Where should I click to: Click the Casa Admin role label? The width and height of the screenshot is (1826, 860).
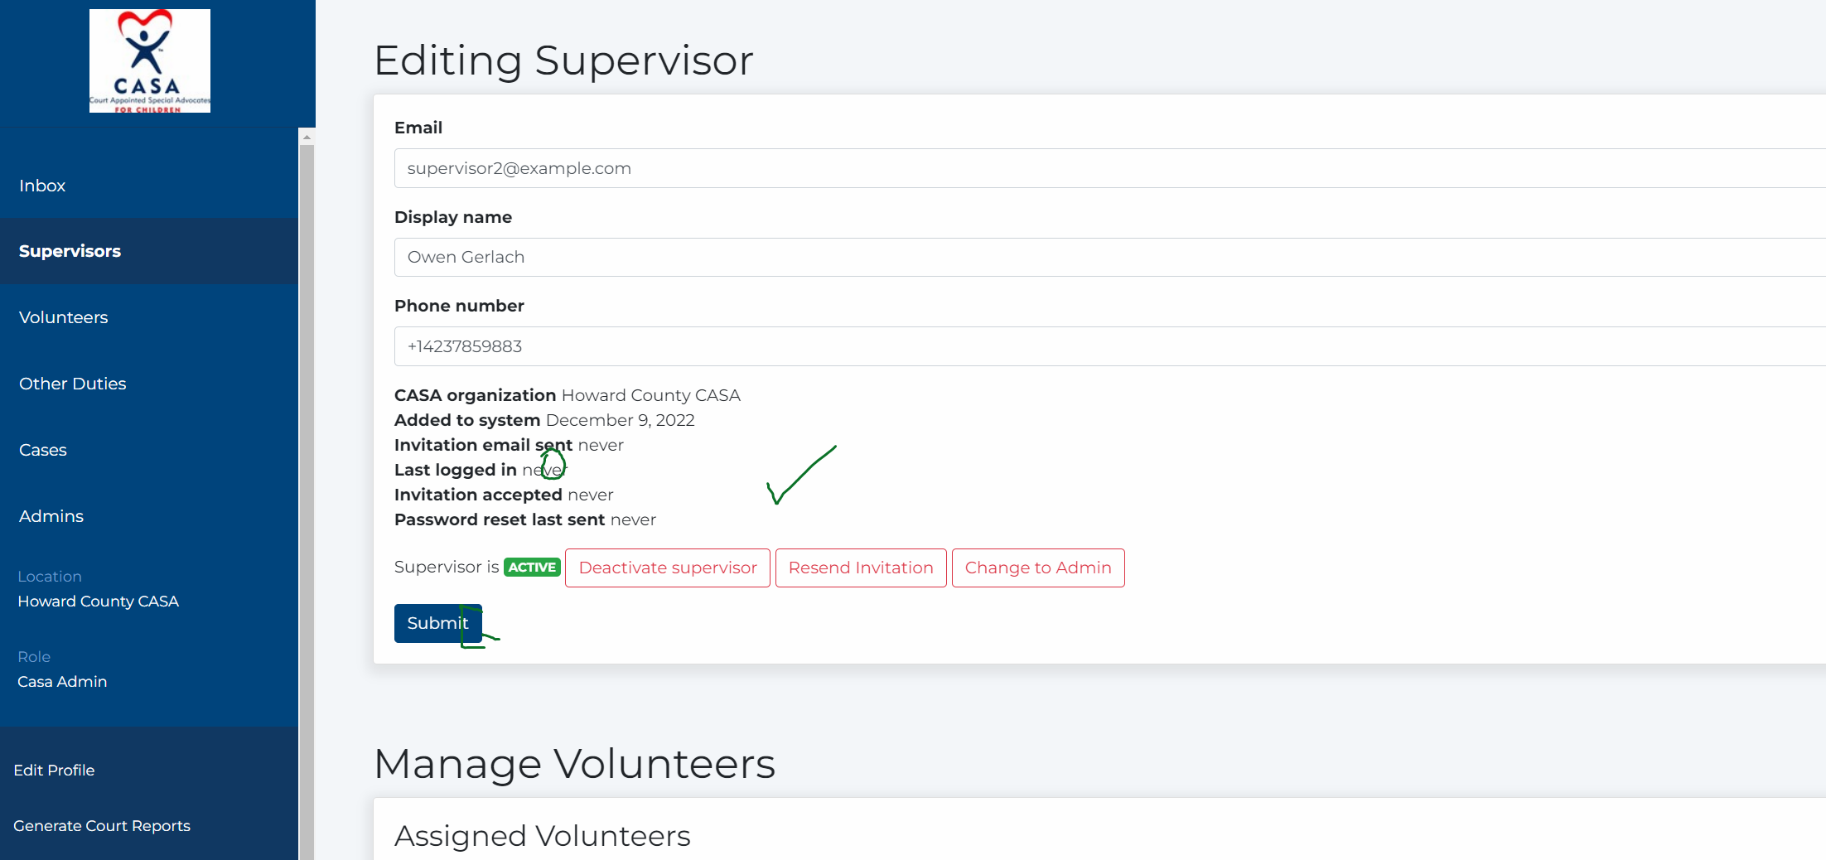61,681
